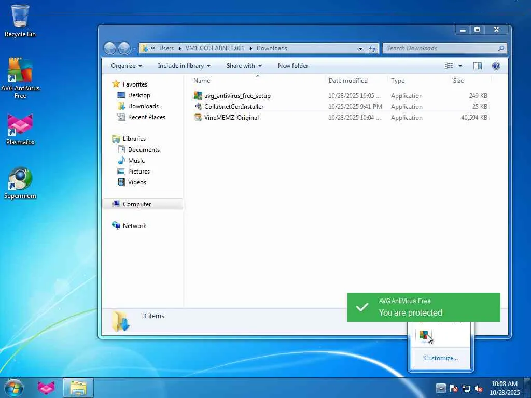The image size is (531, 398).
Task: Select Computer in the navigation pane
Action: [143, 204]
